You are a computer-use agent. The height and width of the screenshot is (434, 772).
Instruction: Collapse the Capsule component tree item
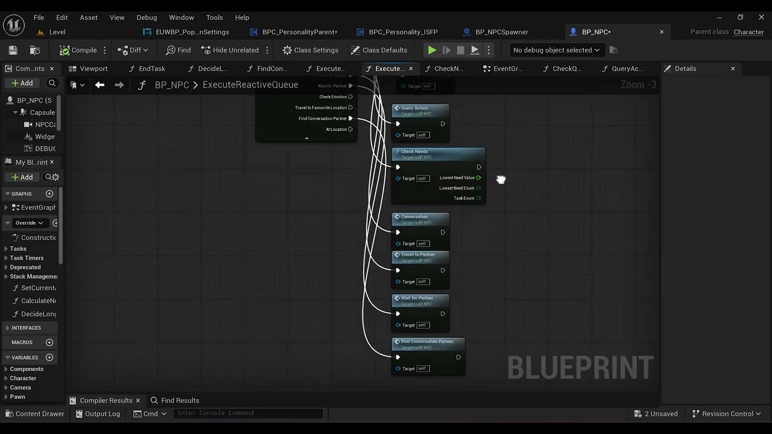pos(15,113)
